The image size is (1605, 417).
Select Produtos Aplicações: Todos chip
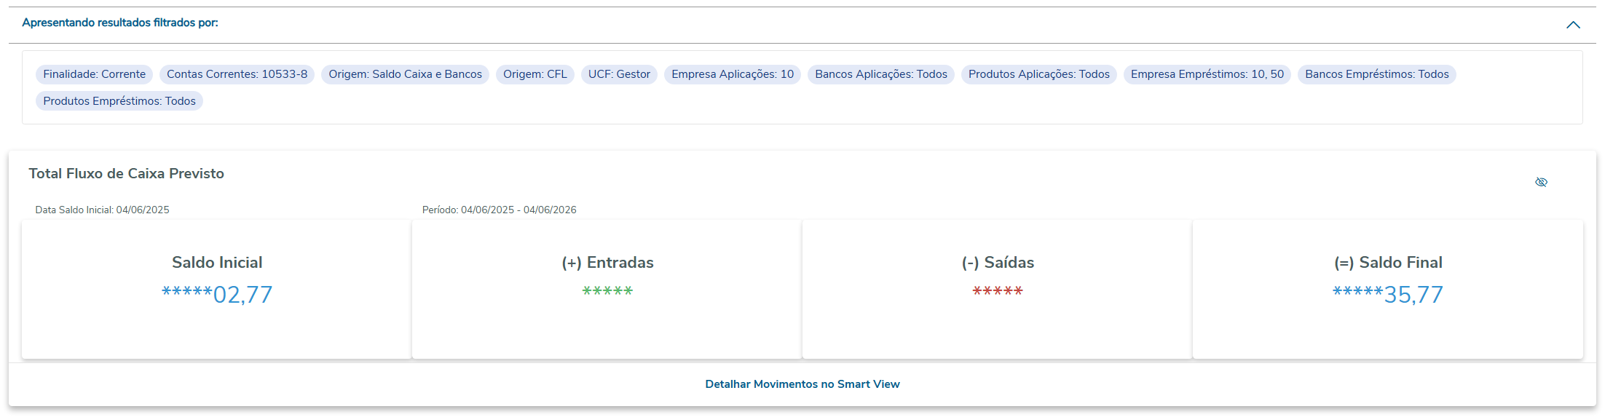point(1038,74)
